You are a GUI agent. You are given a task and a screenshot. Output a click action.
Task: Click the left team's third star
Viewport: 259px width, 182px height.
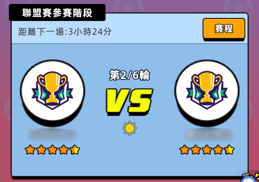click(x=52, y=150)
